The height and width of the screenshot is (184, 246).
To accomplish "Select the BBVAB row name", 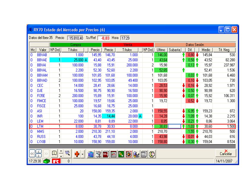I will click(42, 55).
